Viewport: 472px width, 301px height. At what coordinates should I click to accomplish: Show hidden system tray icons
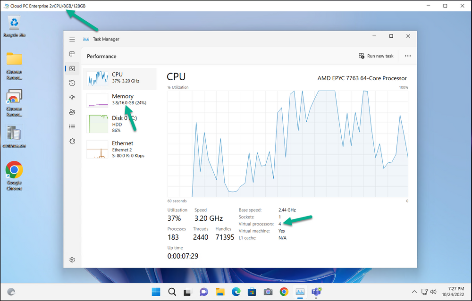click(x=414, y=292)
